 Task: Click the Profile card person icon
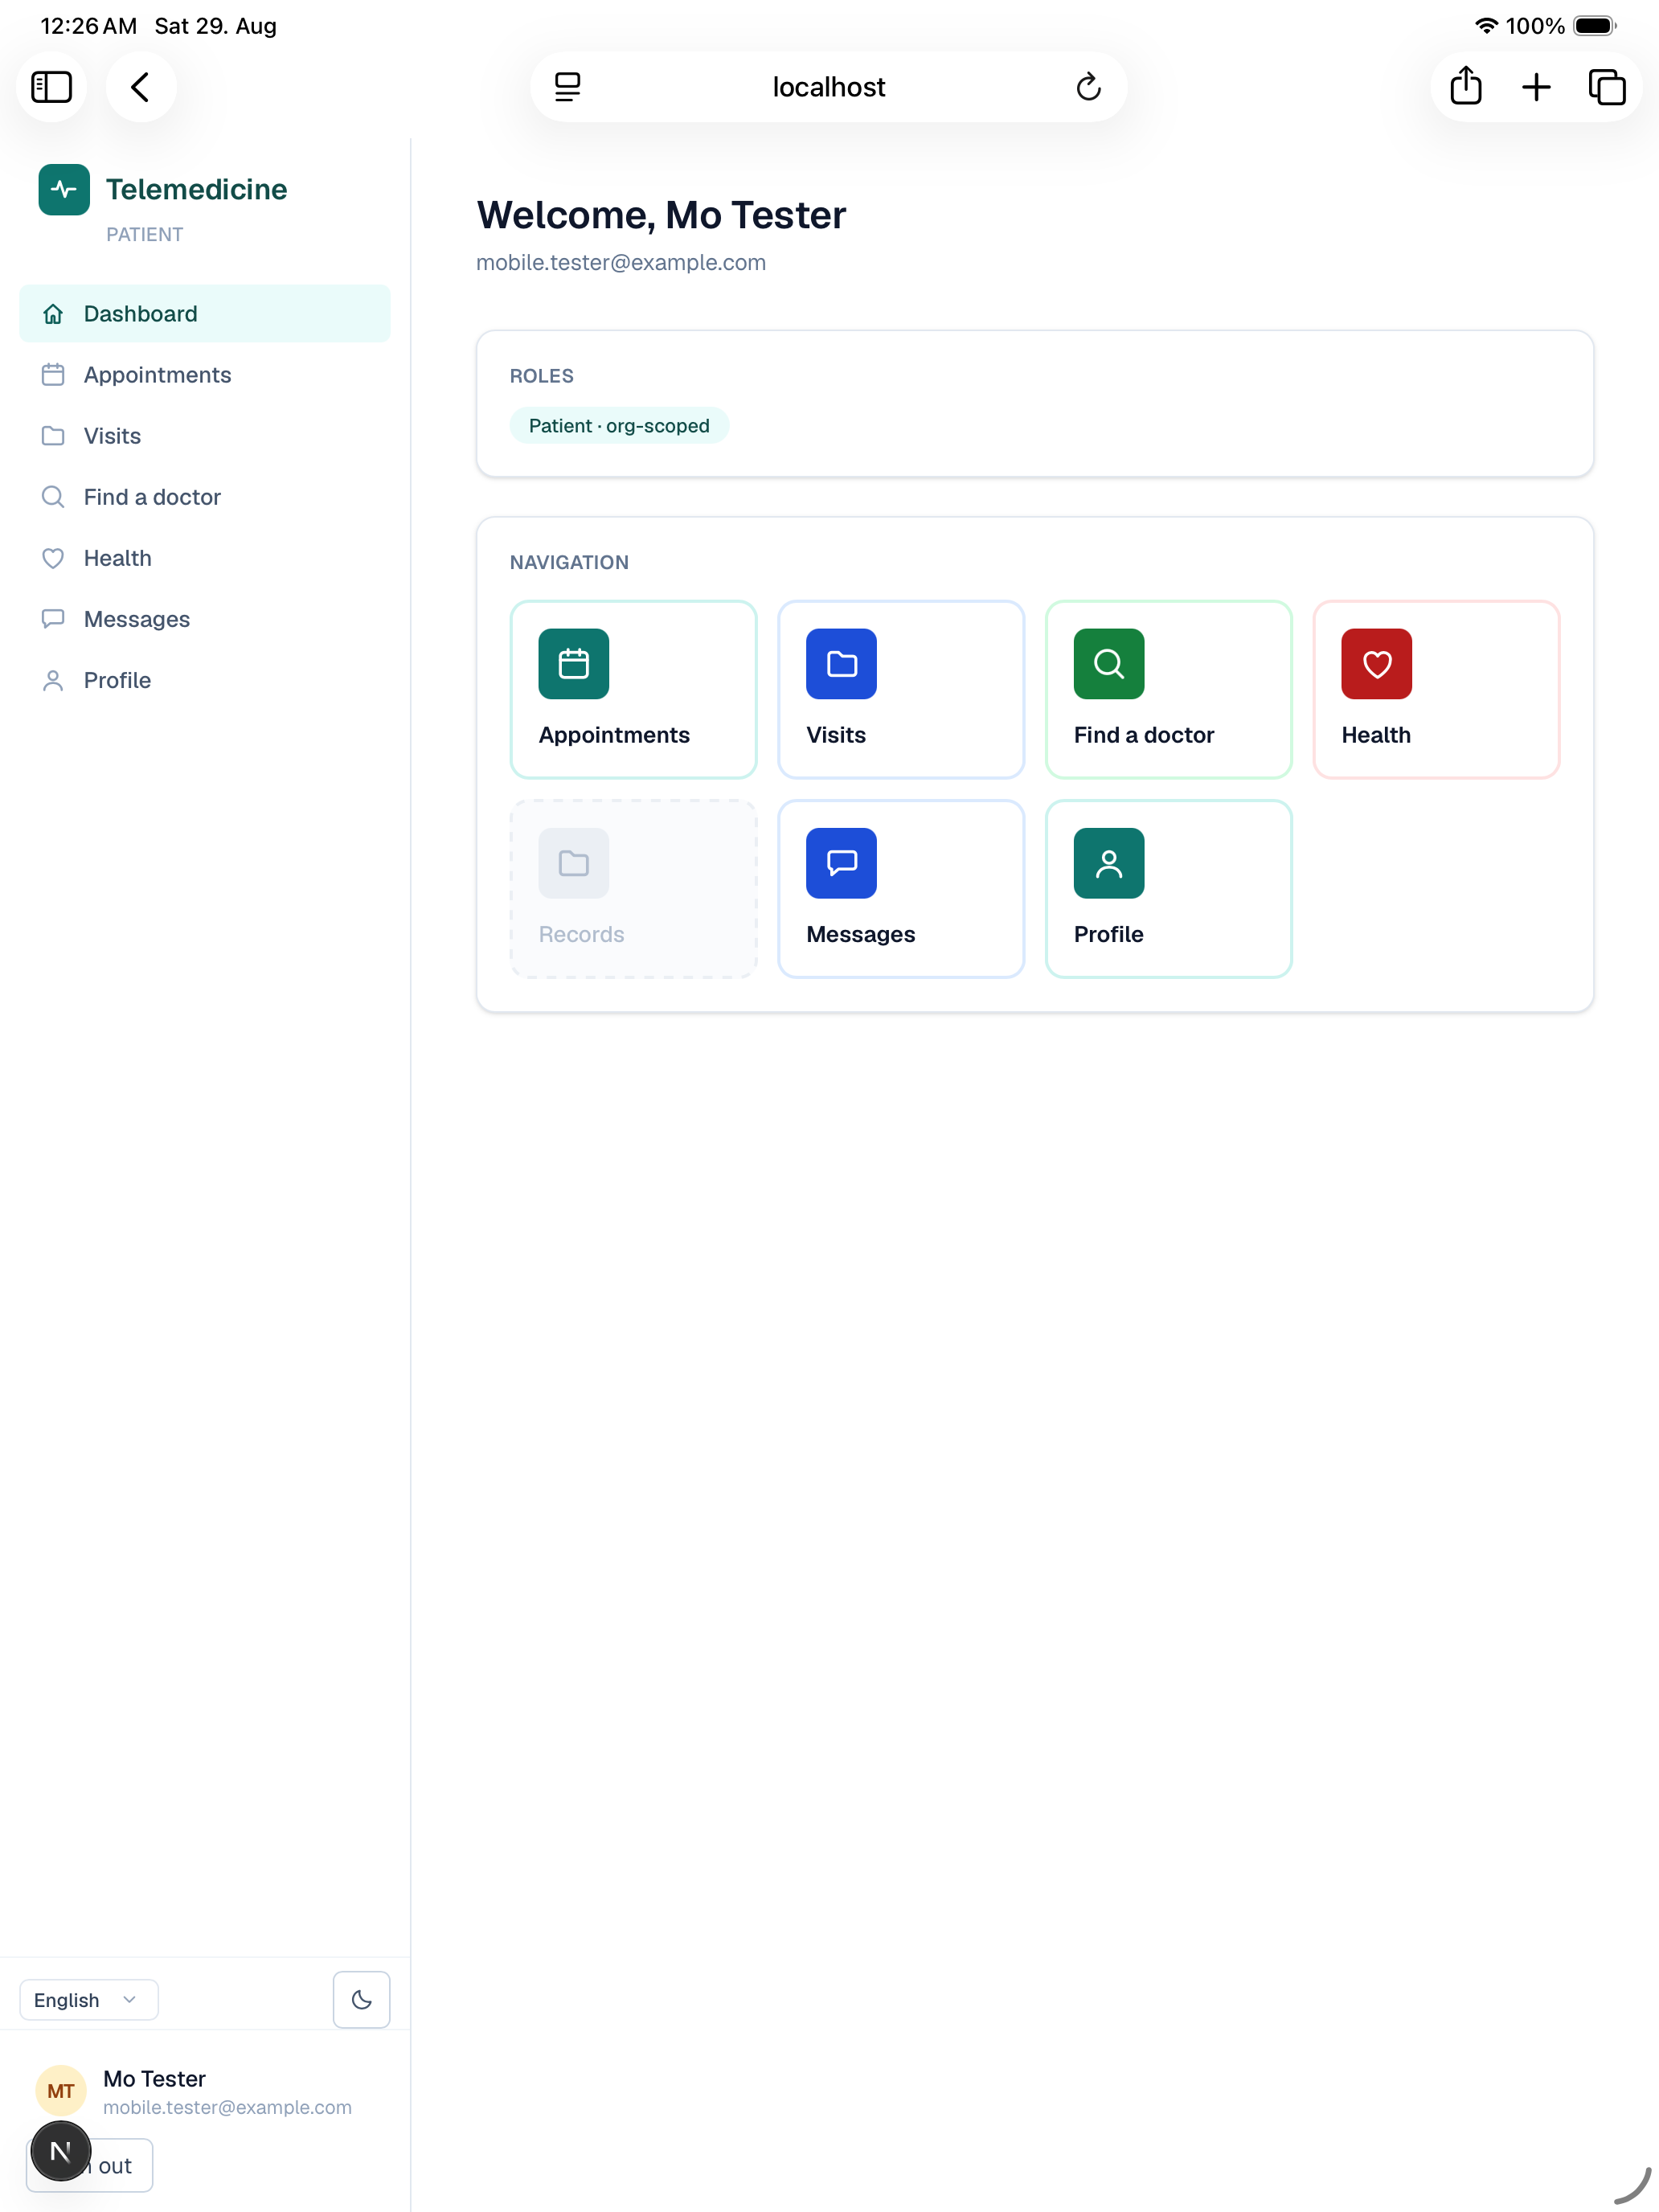pos(1109,863)
